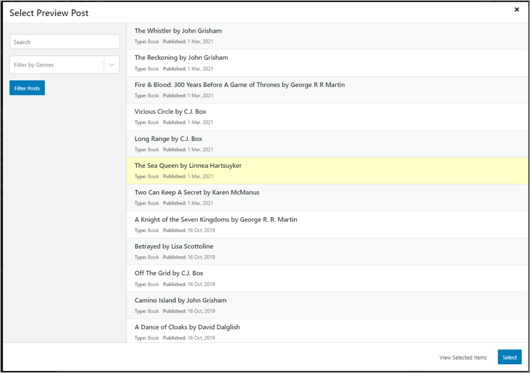Select A Knight of the Seven Kingdoms
Viewport: 530px width, 373px height.
coord(216,220)
